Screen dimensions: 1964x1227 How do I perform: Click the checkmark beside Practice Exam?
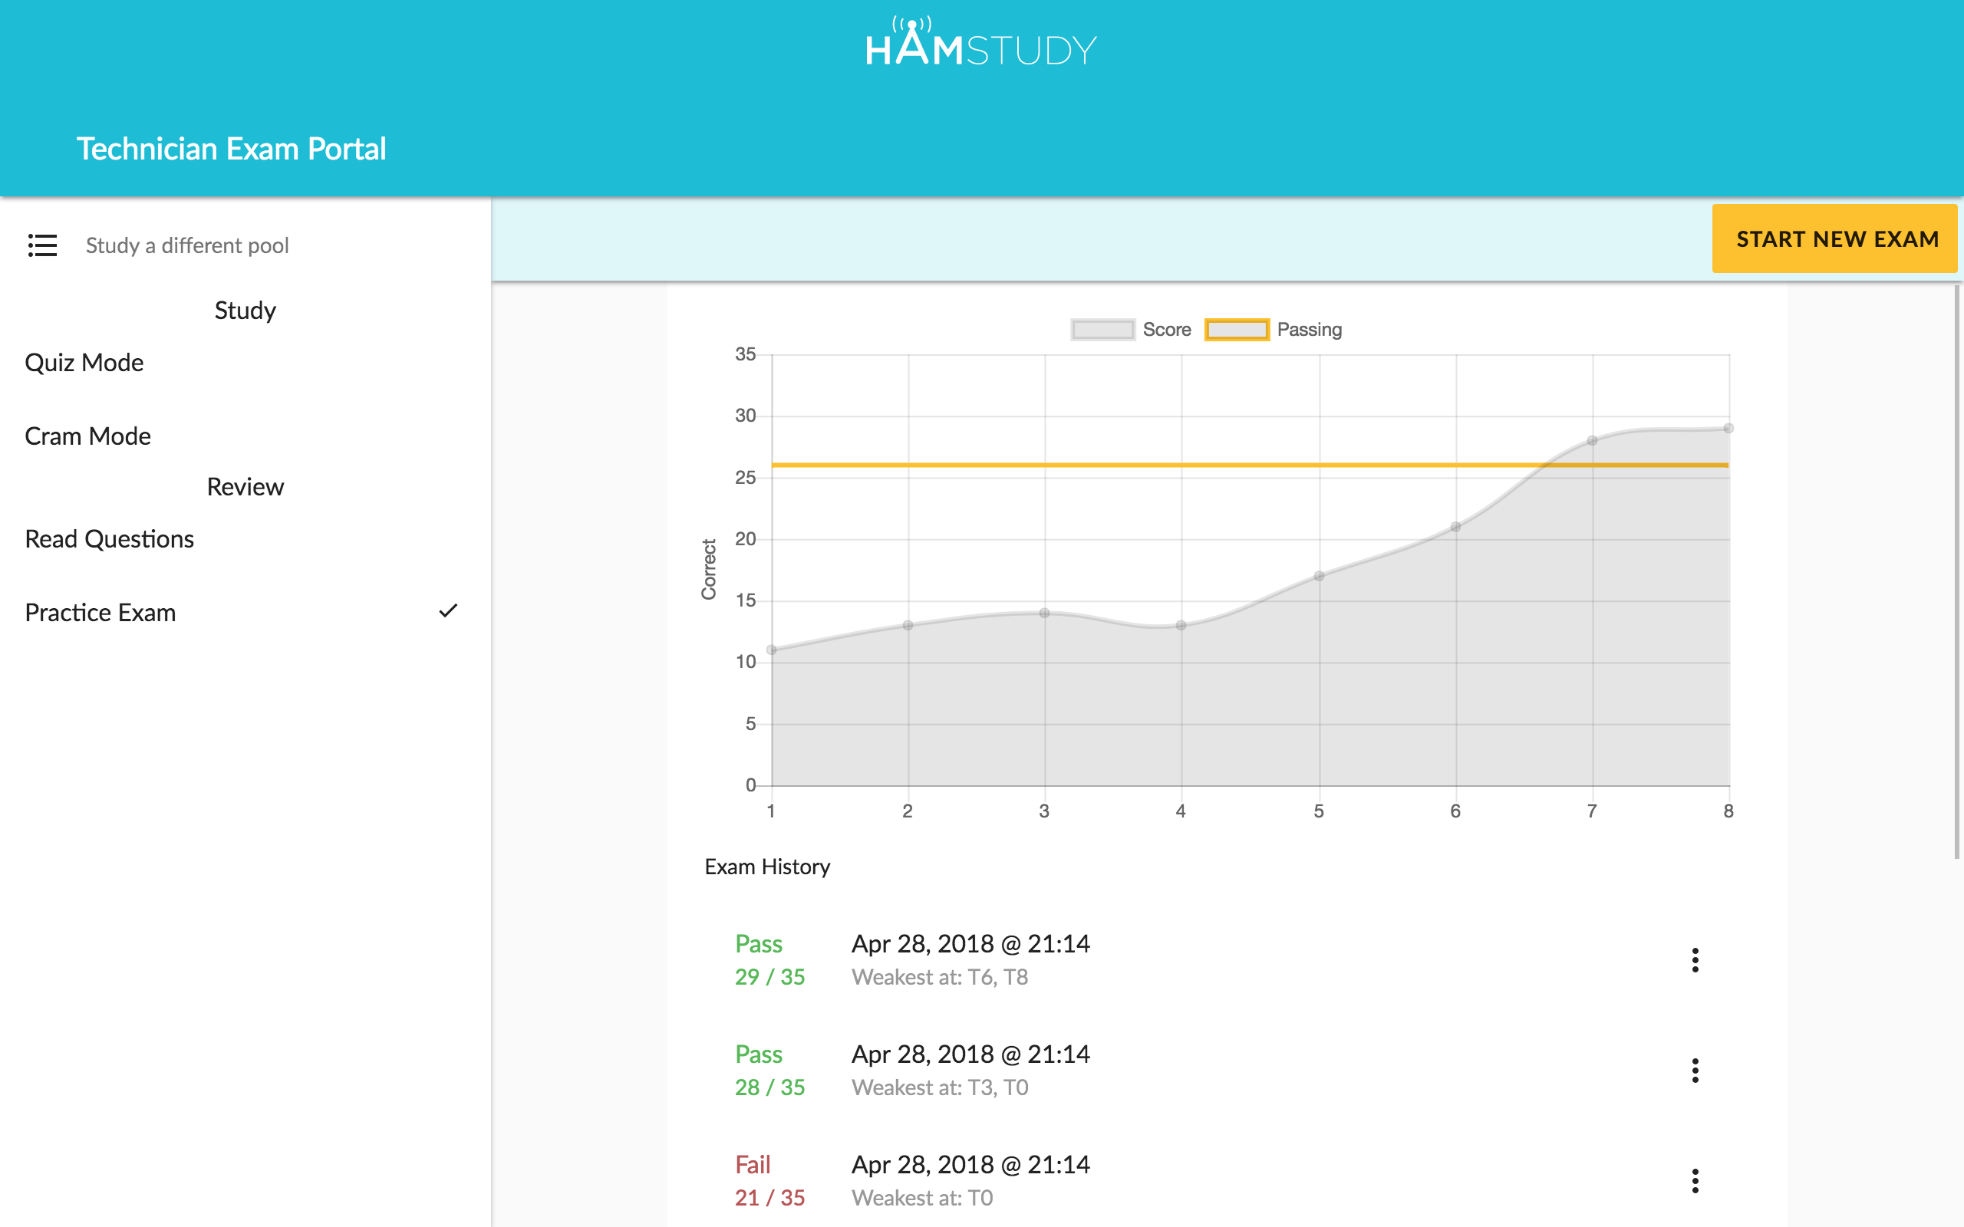point(448,612)
